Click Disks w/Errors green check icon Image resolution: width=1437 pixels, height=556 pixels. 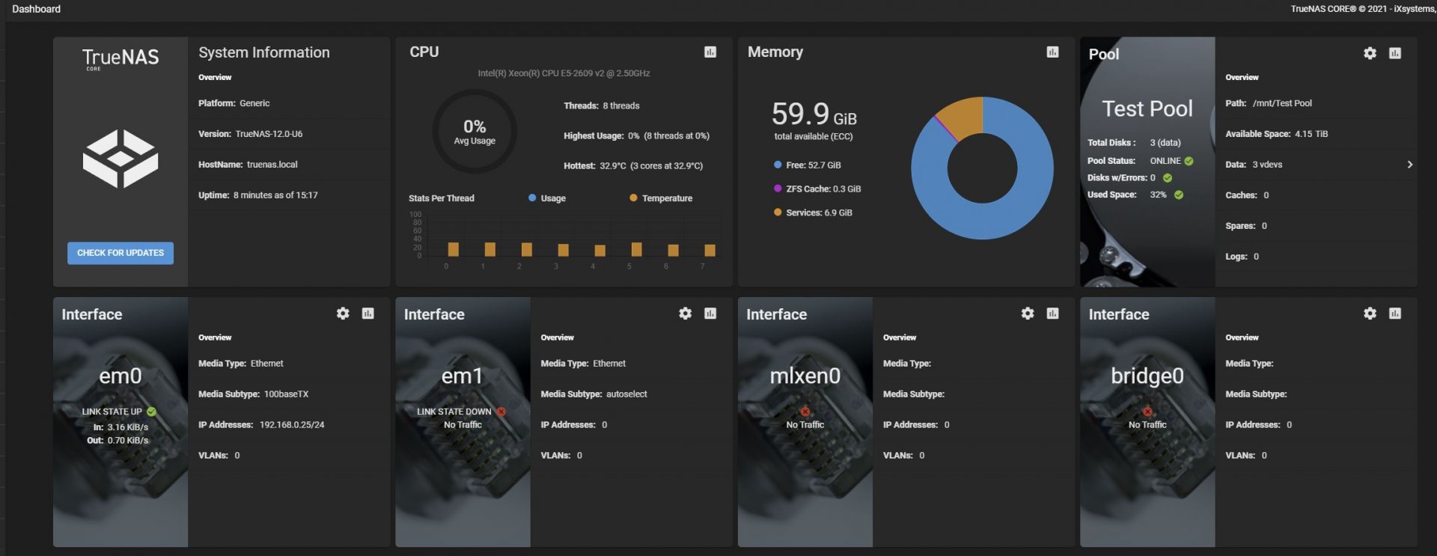pyautogui.click(x=1168, y=178)
